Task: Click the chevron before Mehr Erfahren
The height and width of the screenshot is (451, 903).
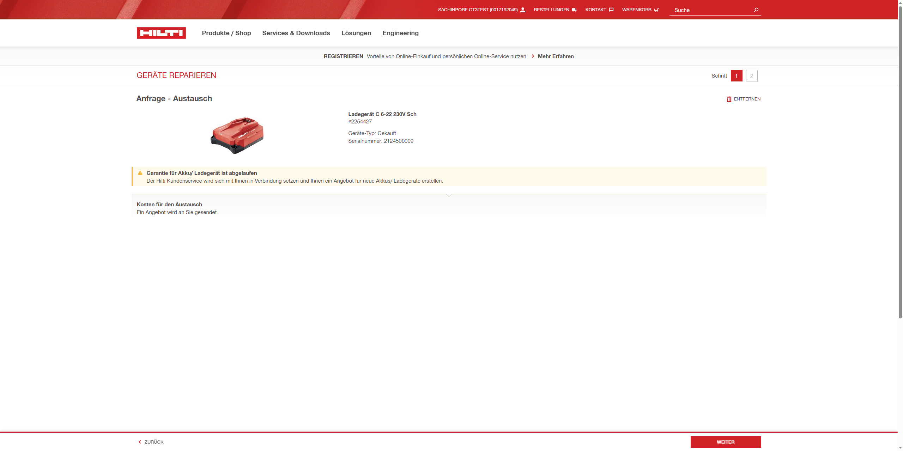Action: click(533, 56)
